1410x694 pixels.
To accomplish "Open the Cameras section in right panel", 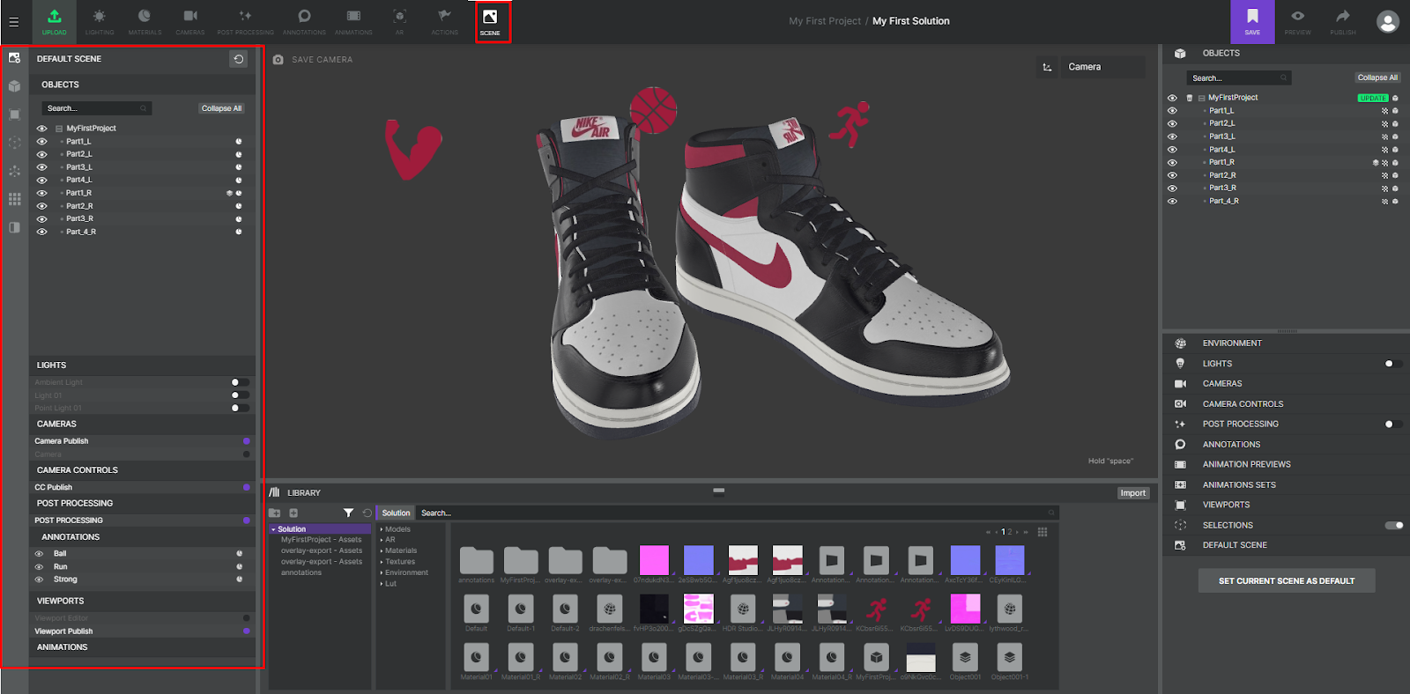I will point(1286,384).
